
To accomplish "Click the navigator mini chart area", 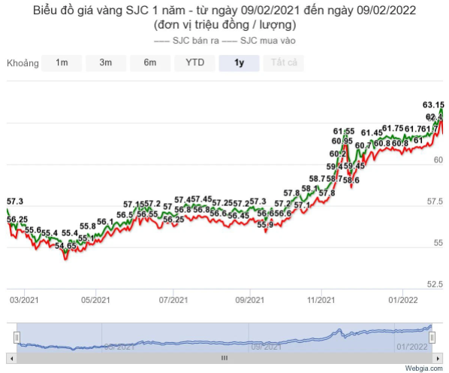I will click(225, 338).
